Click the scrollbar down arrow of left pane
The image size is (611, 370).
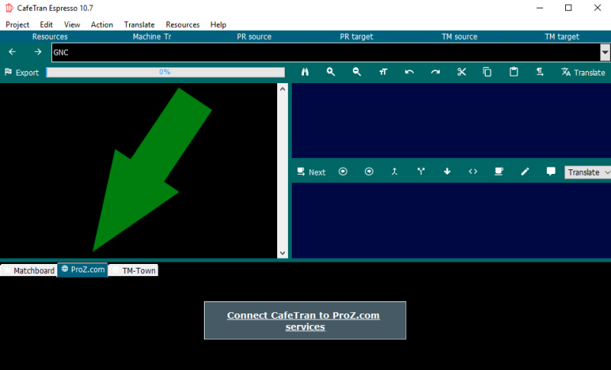coord(283,253)
